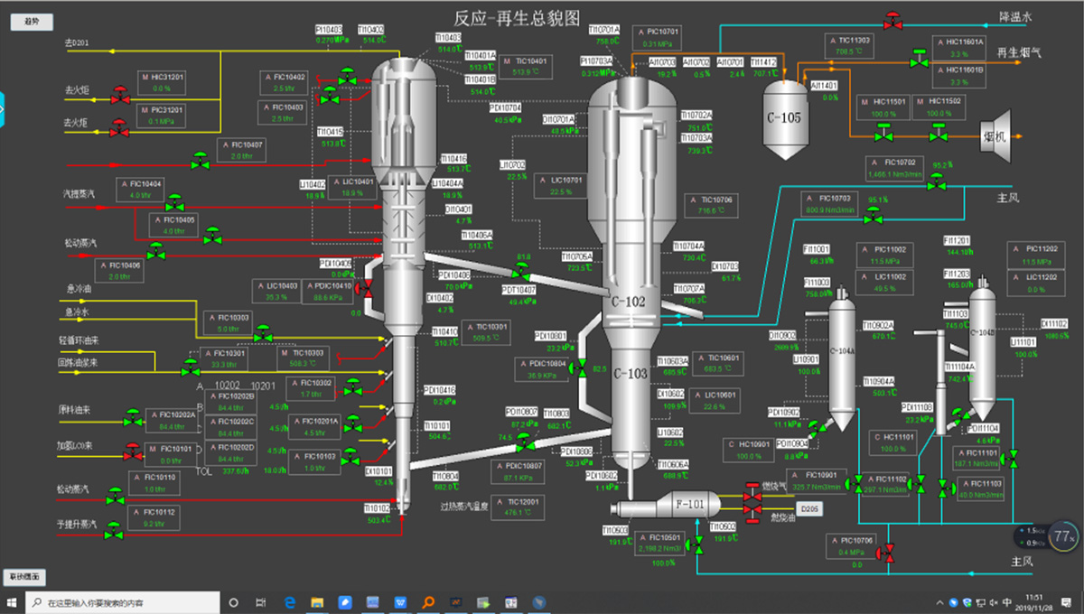Click the green valve below HIC11502
Viewport: 1084px width, 614px height.
click(940, 135)
